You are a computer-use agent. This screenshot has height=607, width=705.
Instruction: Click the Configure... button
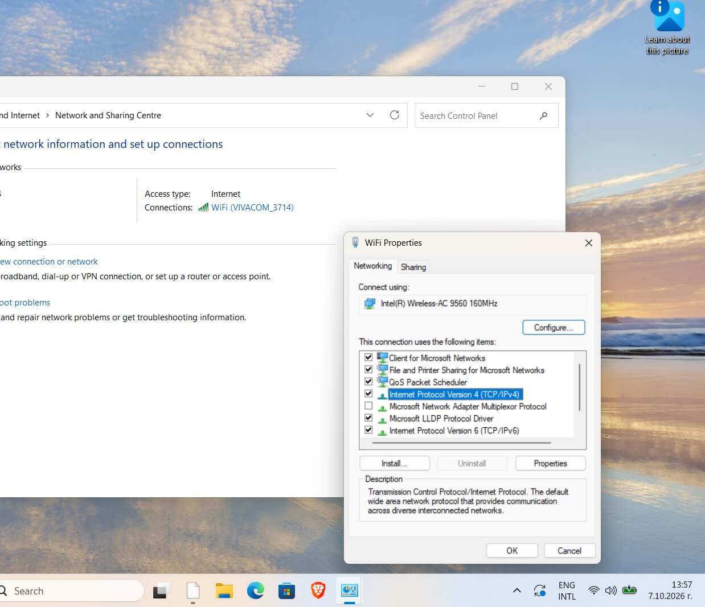pos(554,327)
